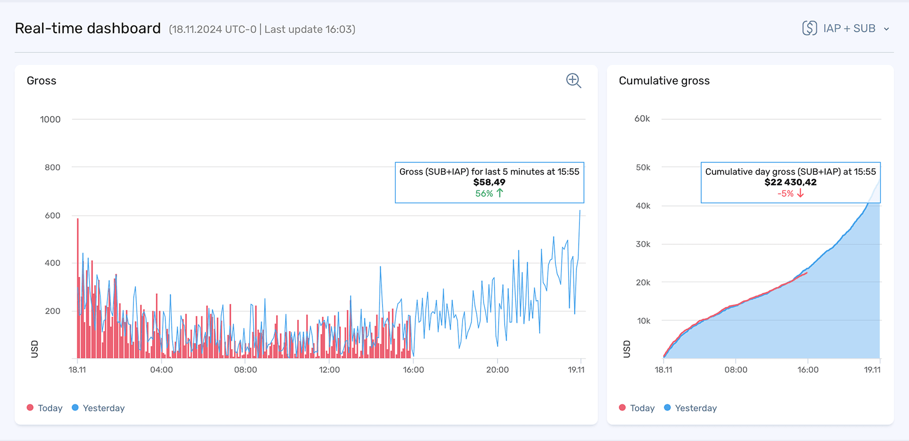This screenshot has width=909, height=441.
Task: Click the Real-time dashboard heading
Action: coord(88,28)
